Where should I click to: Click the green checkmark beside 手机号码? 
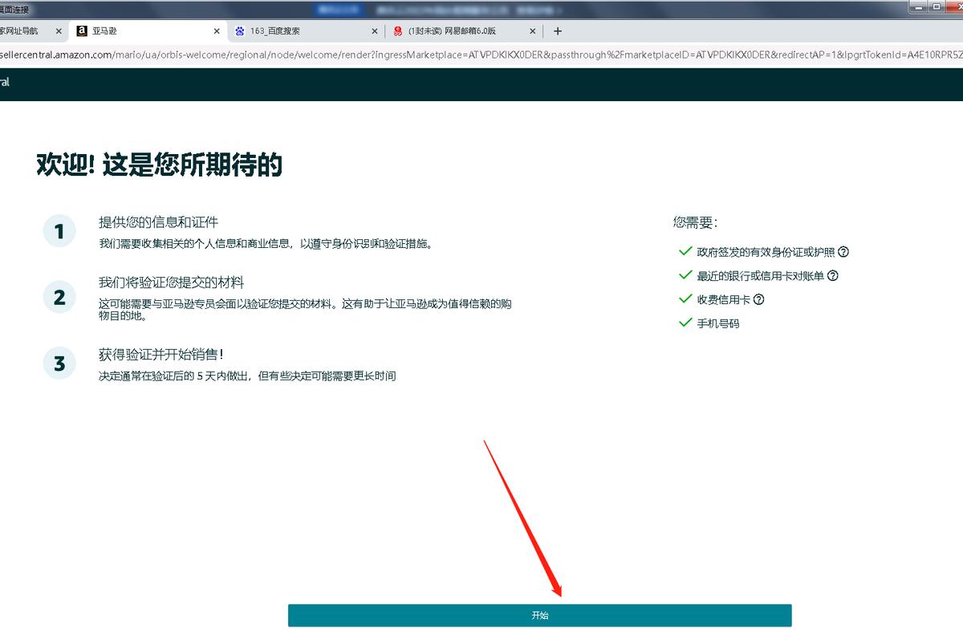coord(685,323)
